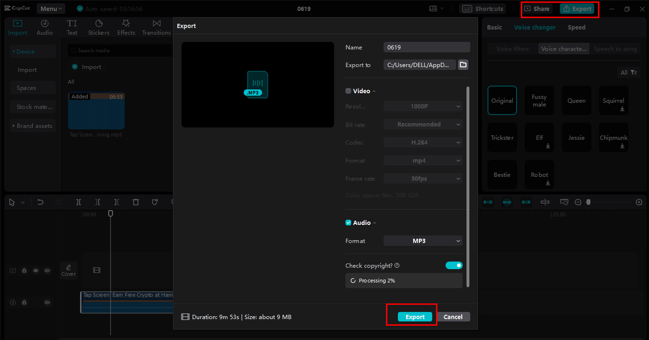
Task: Click the Shortcuts button
Action: tap(483, 9)
